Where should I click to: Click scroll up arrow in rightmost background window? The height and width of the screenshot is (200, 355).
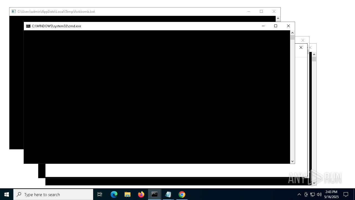(314, 54)
